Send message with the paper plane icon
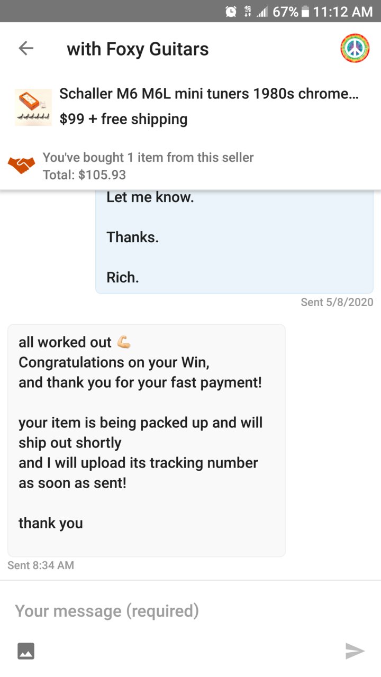 (355, 651)
